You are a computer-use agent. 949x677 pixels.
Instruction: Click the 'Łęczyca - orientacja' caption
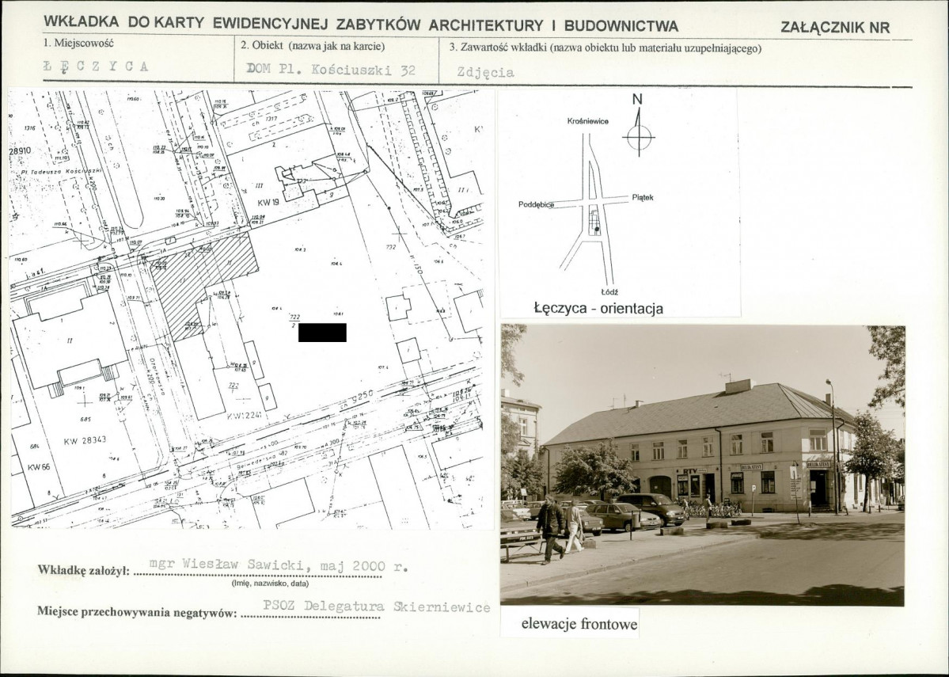pos(598,308)
